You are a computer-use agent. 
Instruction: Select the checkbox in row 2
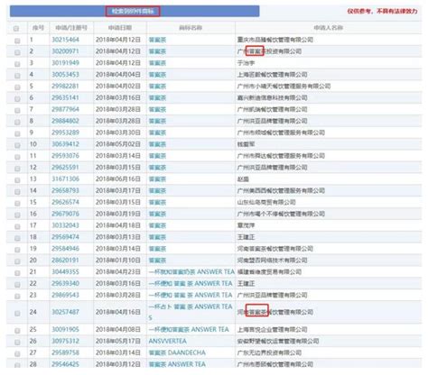click(17, 52)
